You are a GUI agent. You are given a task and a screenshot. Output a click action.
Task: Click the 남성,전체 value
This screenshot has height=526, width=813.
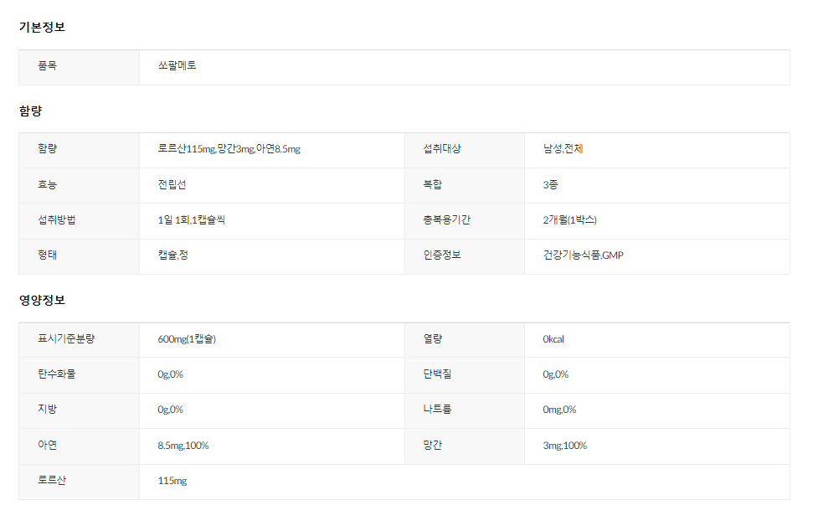coord(563,149)
